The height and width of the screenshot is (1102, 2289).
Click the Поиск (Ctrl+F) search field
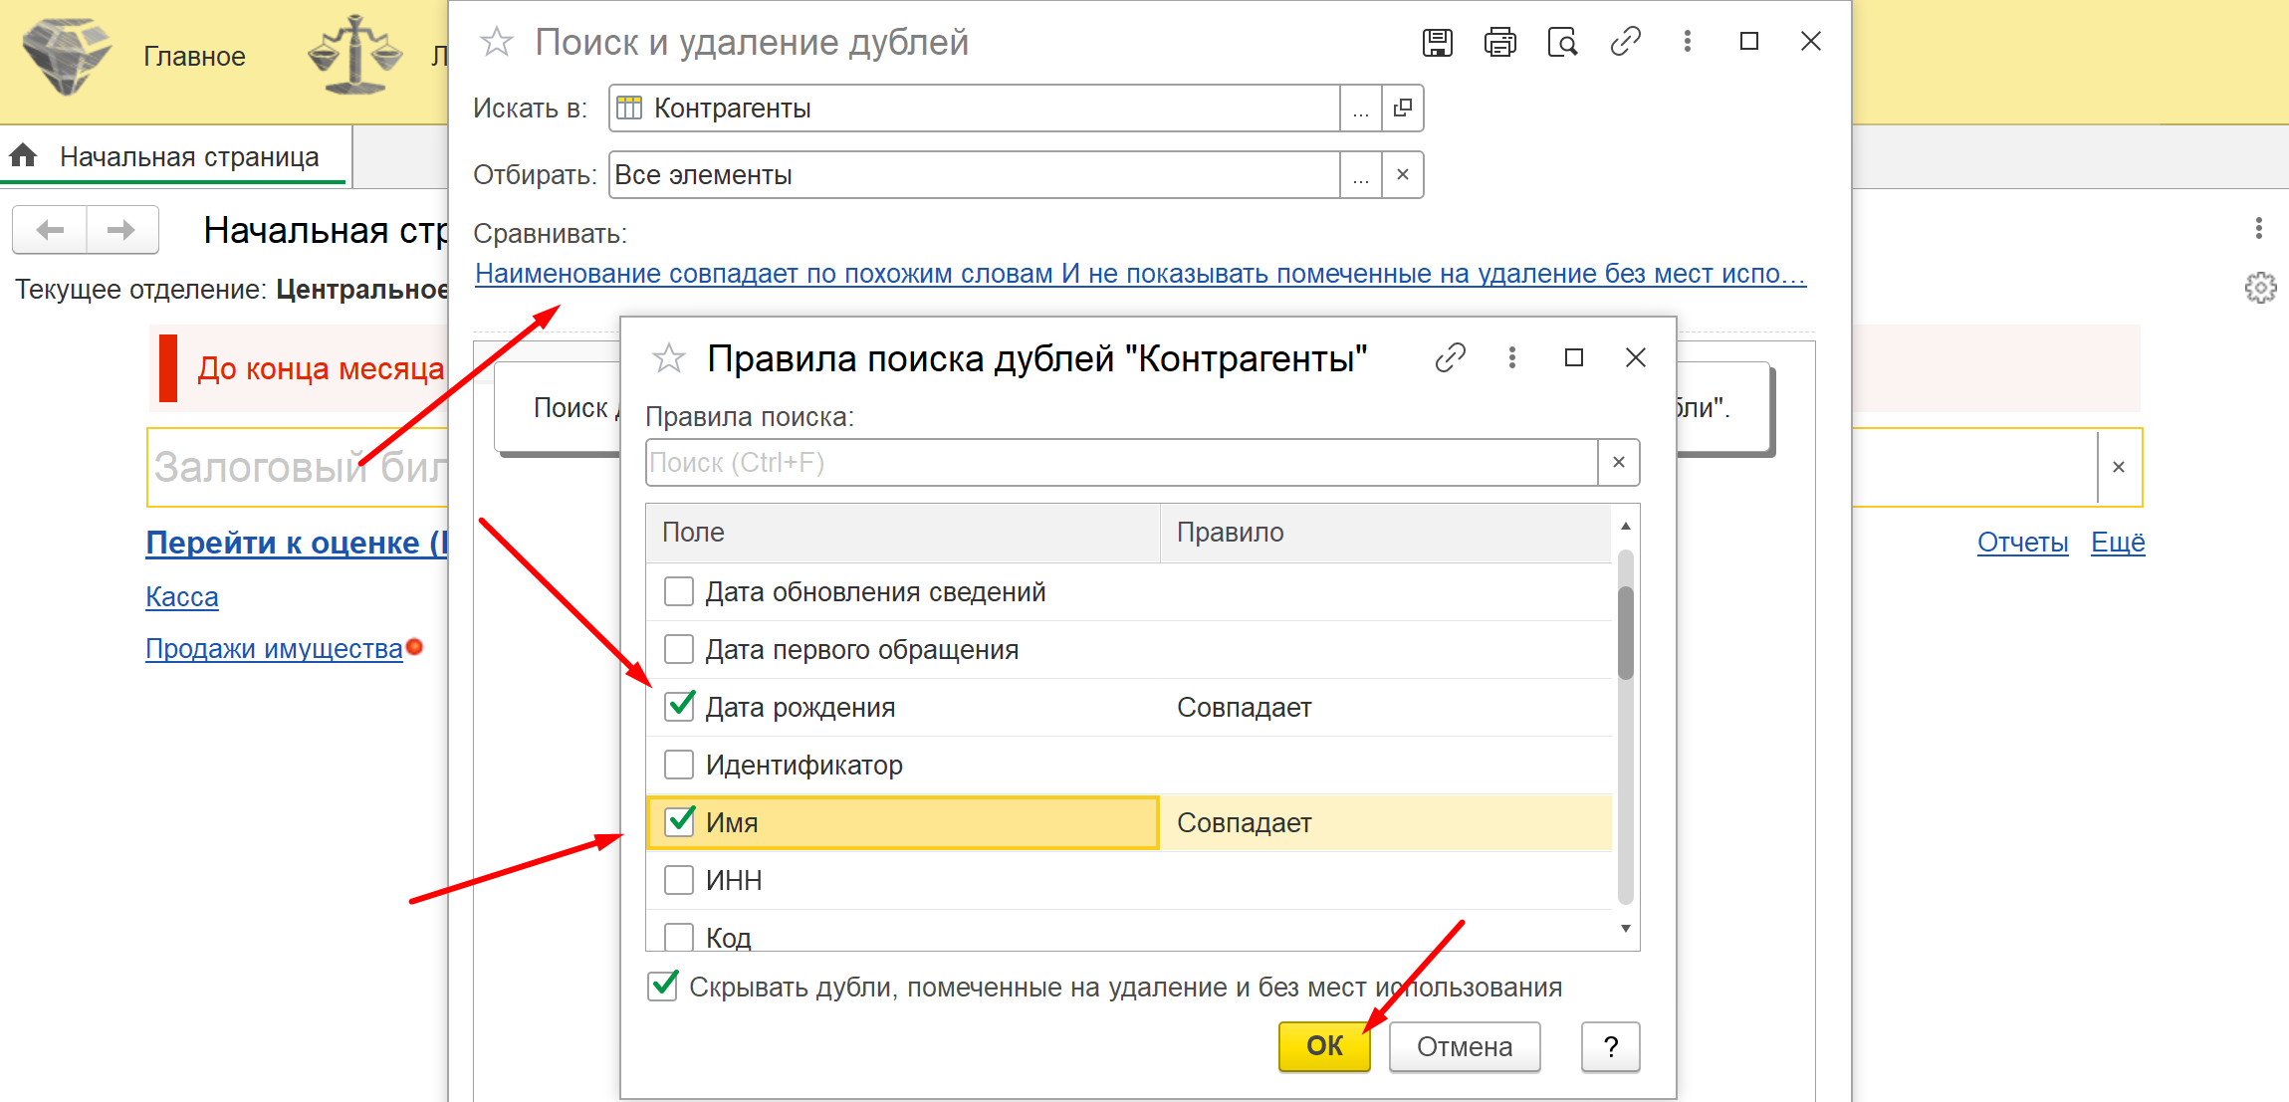1120,463
